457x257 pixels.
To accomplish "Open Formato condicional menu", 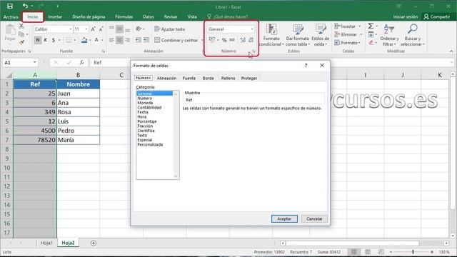I will [x=271, y=35].
